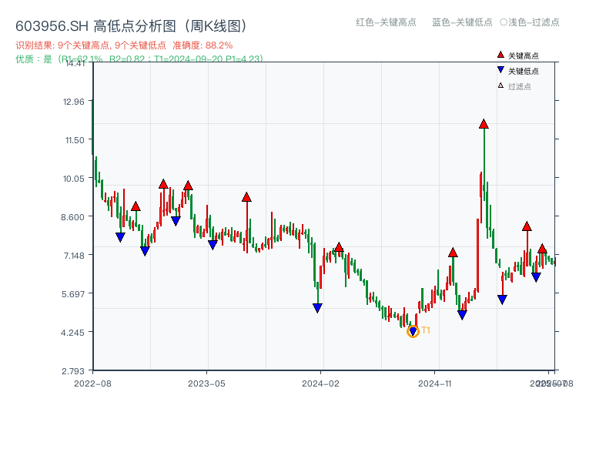Screen dimensions: 616x462
Task: Select the red triangle marker above the 2022-08 area
Action: click(x=136, y=206)
